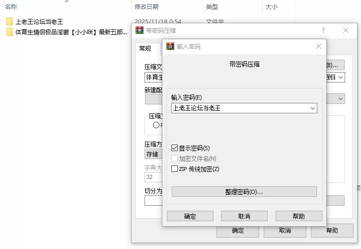Click the folder icon for 上老王论坛当老王

click(x=9, y=22)
